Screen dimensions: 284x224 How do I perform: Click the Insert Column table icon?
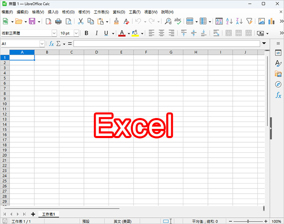click(x=203, y=21)
